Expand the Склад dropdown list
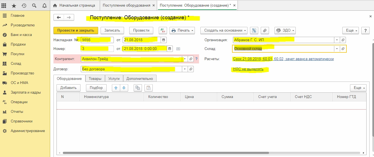374x157 pixels. [337, 49]
